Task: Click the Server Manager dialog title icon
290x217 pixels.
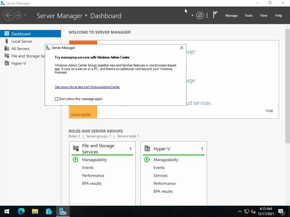Action: [x=48, y=48]
